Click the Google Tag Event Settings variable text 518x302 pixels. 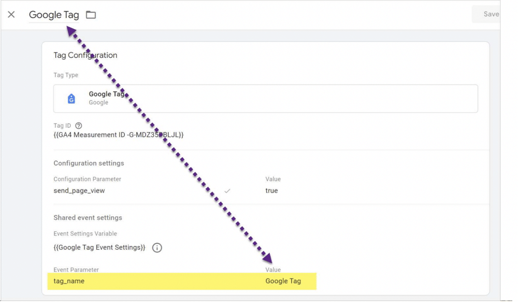[x=99, y=248]
